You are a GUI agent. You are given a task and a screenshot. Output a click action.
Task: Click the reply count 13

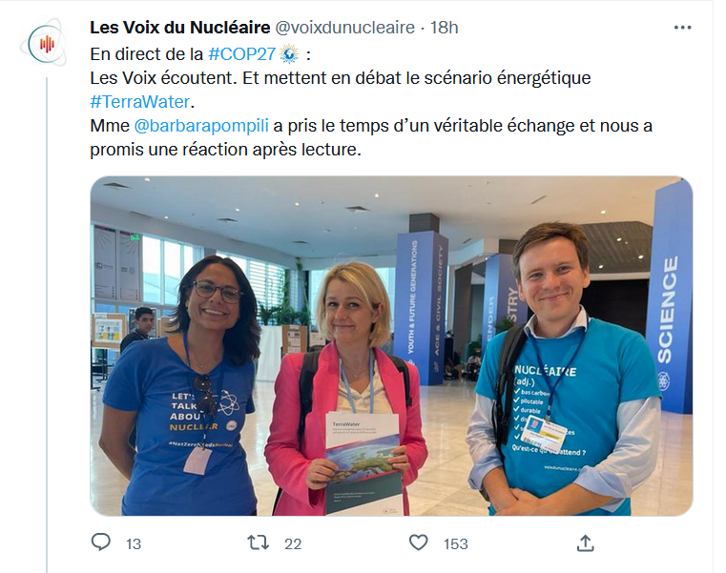point(134,543)
